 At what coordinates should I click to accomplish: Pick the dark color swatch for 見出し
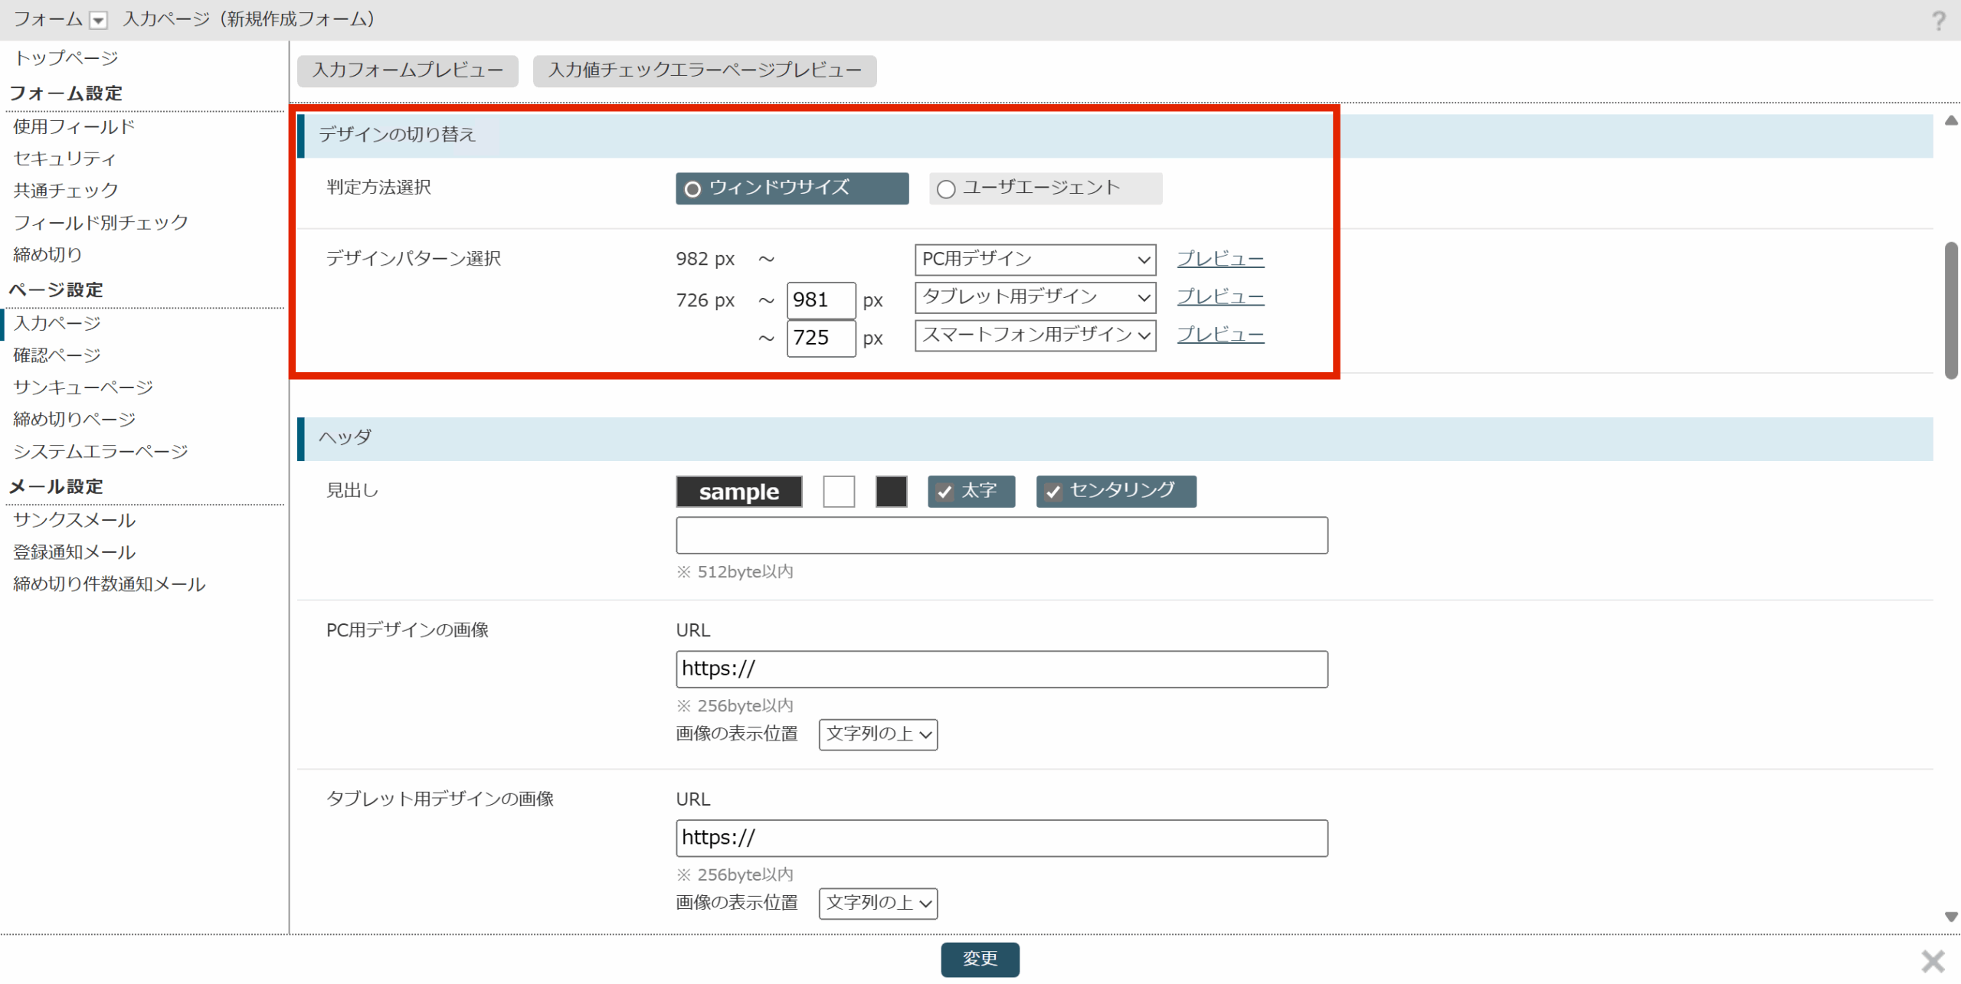pyautogui.click(x=892, y=491)
